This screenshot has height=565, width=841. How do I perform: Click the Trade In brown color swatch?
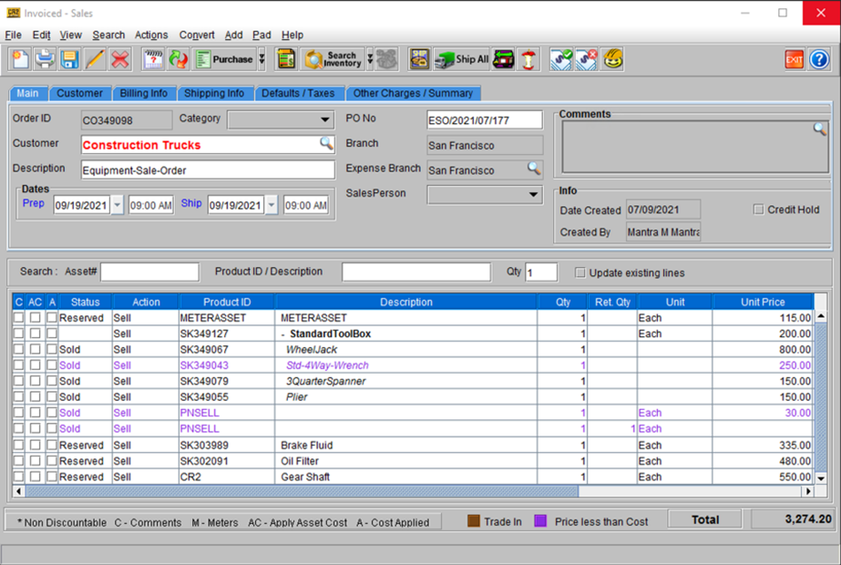tap(474, 521)
